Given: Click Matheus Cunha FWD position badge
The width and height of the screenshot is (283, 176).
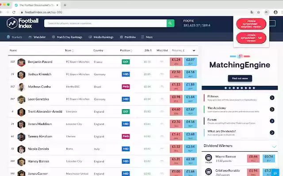Looking at the screenshot, I should coord(126,87).
